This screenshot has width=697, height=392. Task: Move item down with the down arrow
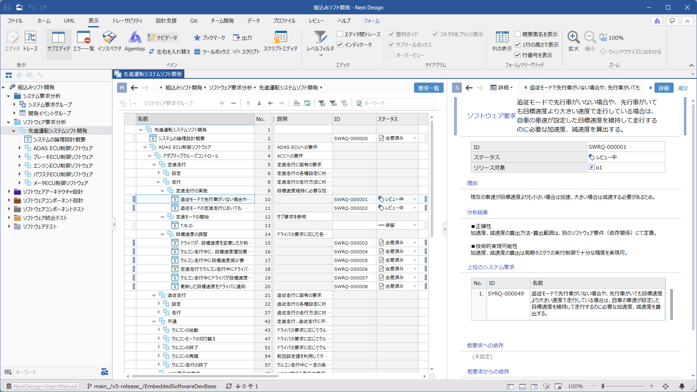pos(259,103)
